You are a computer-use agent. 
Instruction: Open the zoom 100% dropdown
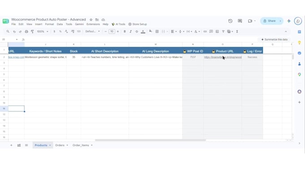[43, 31]
